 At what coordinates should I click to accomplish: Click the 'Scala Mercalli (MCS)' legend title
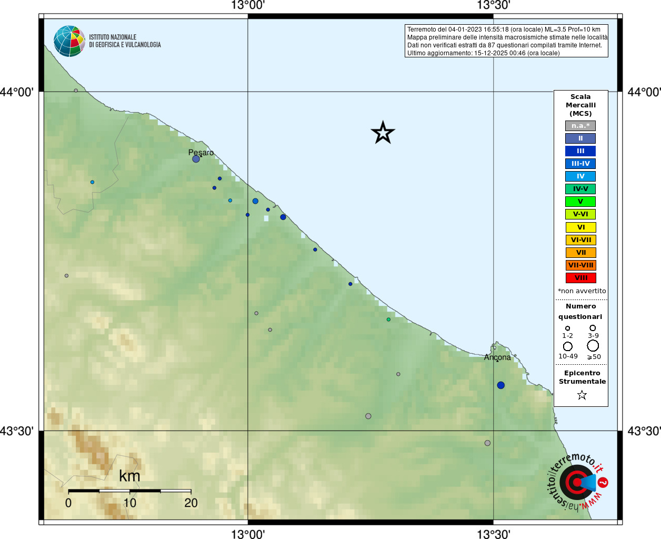(x=580, y=105)
